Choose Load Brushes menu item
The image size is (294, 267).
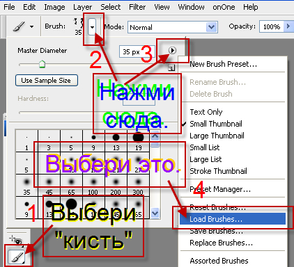(233, 219)
